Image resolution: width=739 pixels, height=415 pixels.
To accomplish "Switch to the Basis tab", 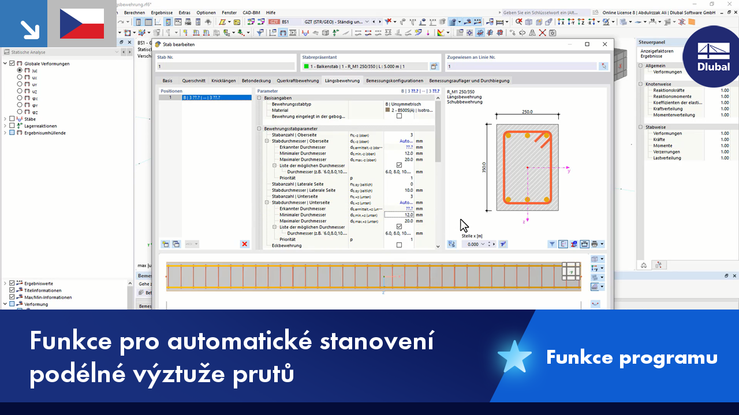I will pyautogui.click(x=167, y=81).
